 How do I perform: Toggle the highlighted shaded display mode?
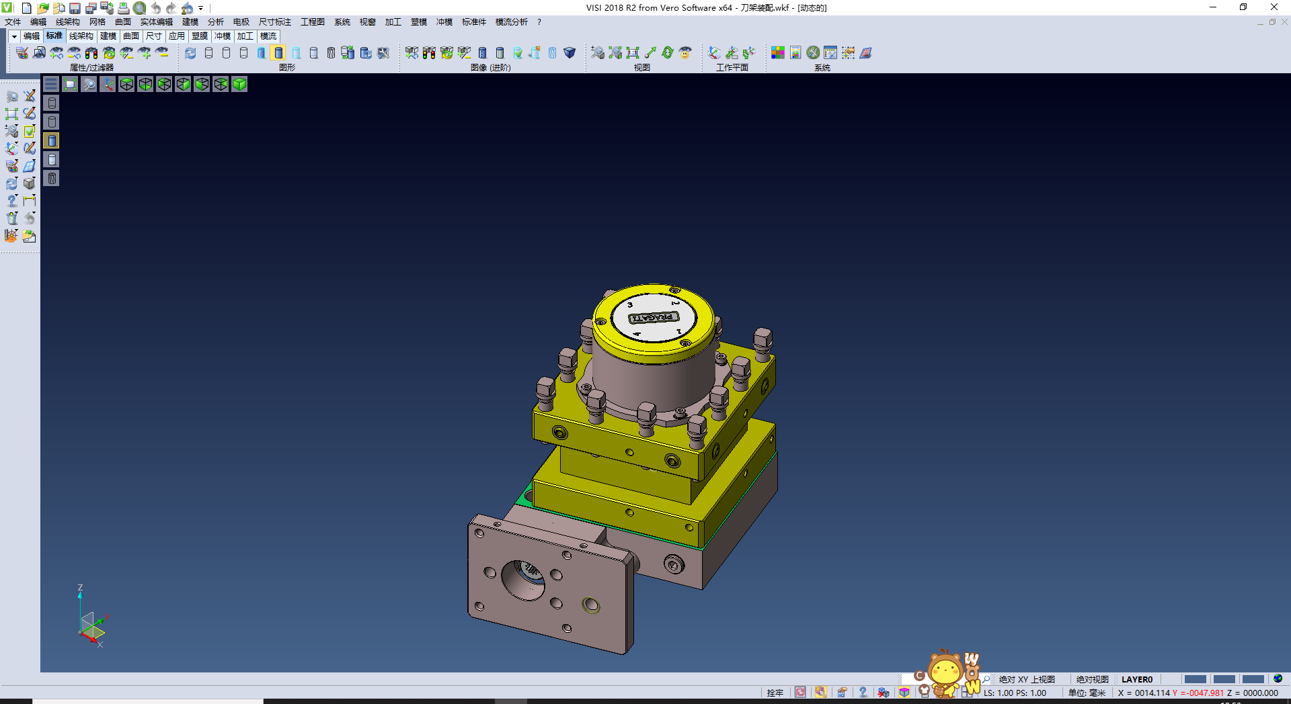coord(278,52)
